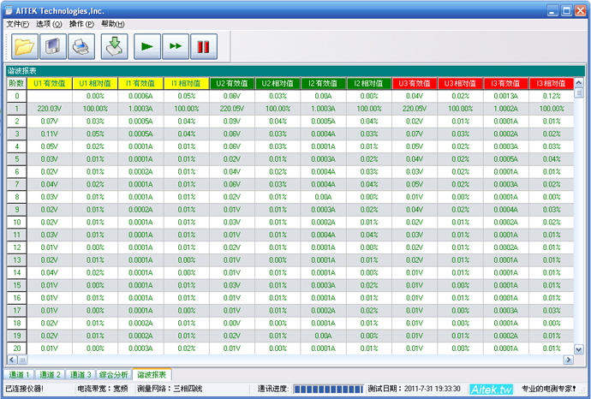
Task: Click the U2 有效值 green column header
Action: (x=232, y=83)
